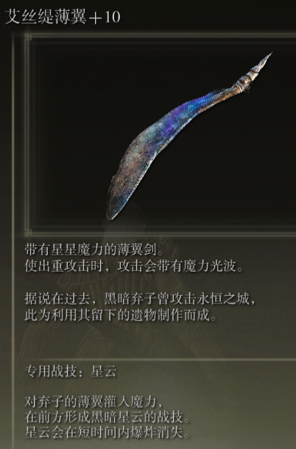This screenshot has width=296, height=449.
Task: Click the line 星云会在短时间内爆炸消失
Action: pos(108,433)
